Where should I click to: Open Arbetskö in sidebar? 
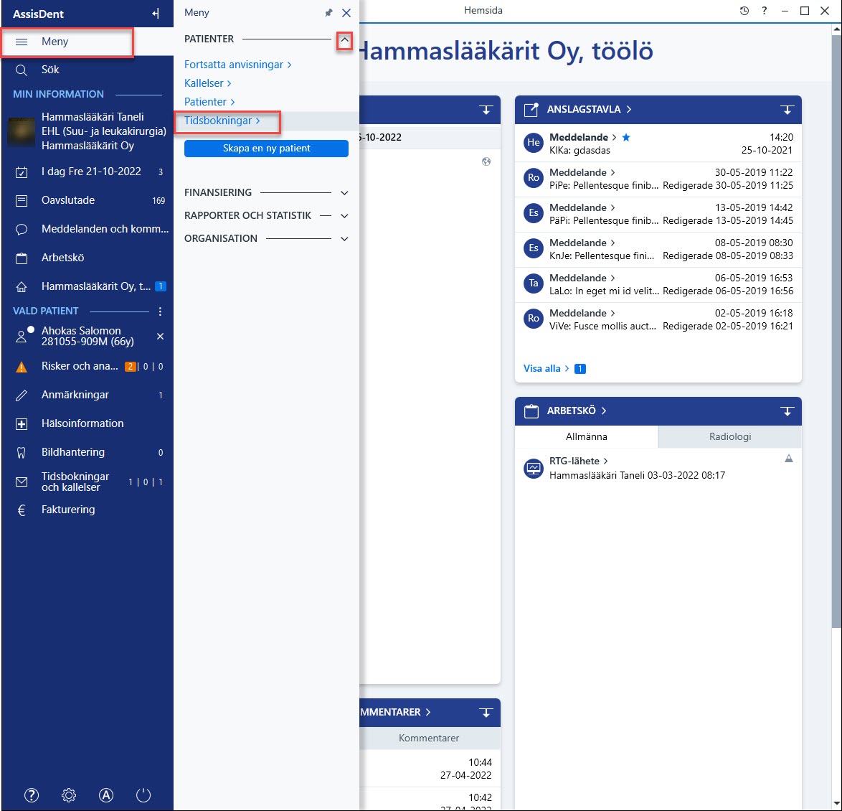click(x=87, y=258)
